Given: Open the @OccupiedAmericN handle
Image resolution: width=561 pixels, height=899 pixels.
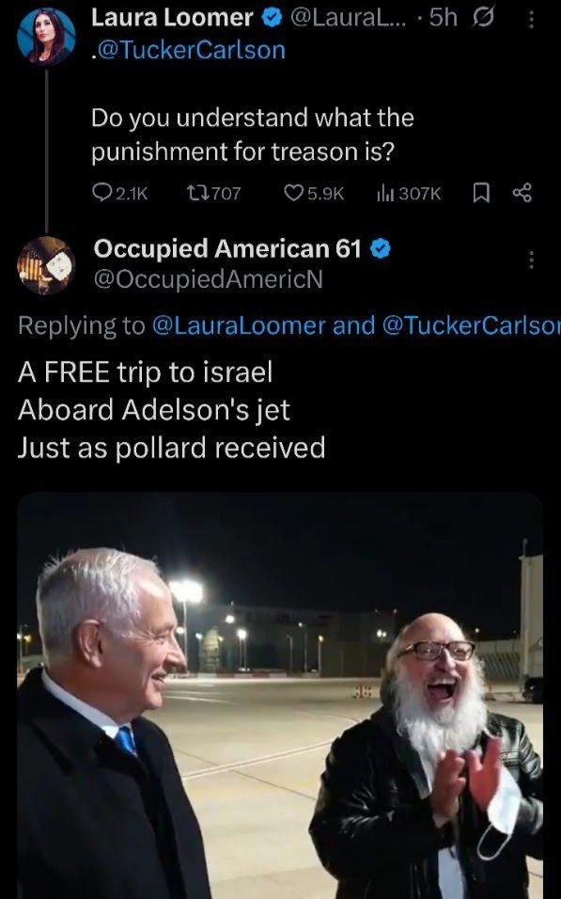Looking at the screenshot, I should (208, 279).
